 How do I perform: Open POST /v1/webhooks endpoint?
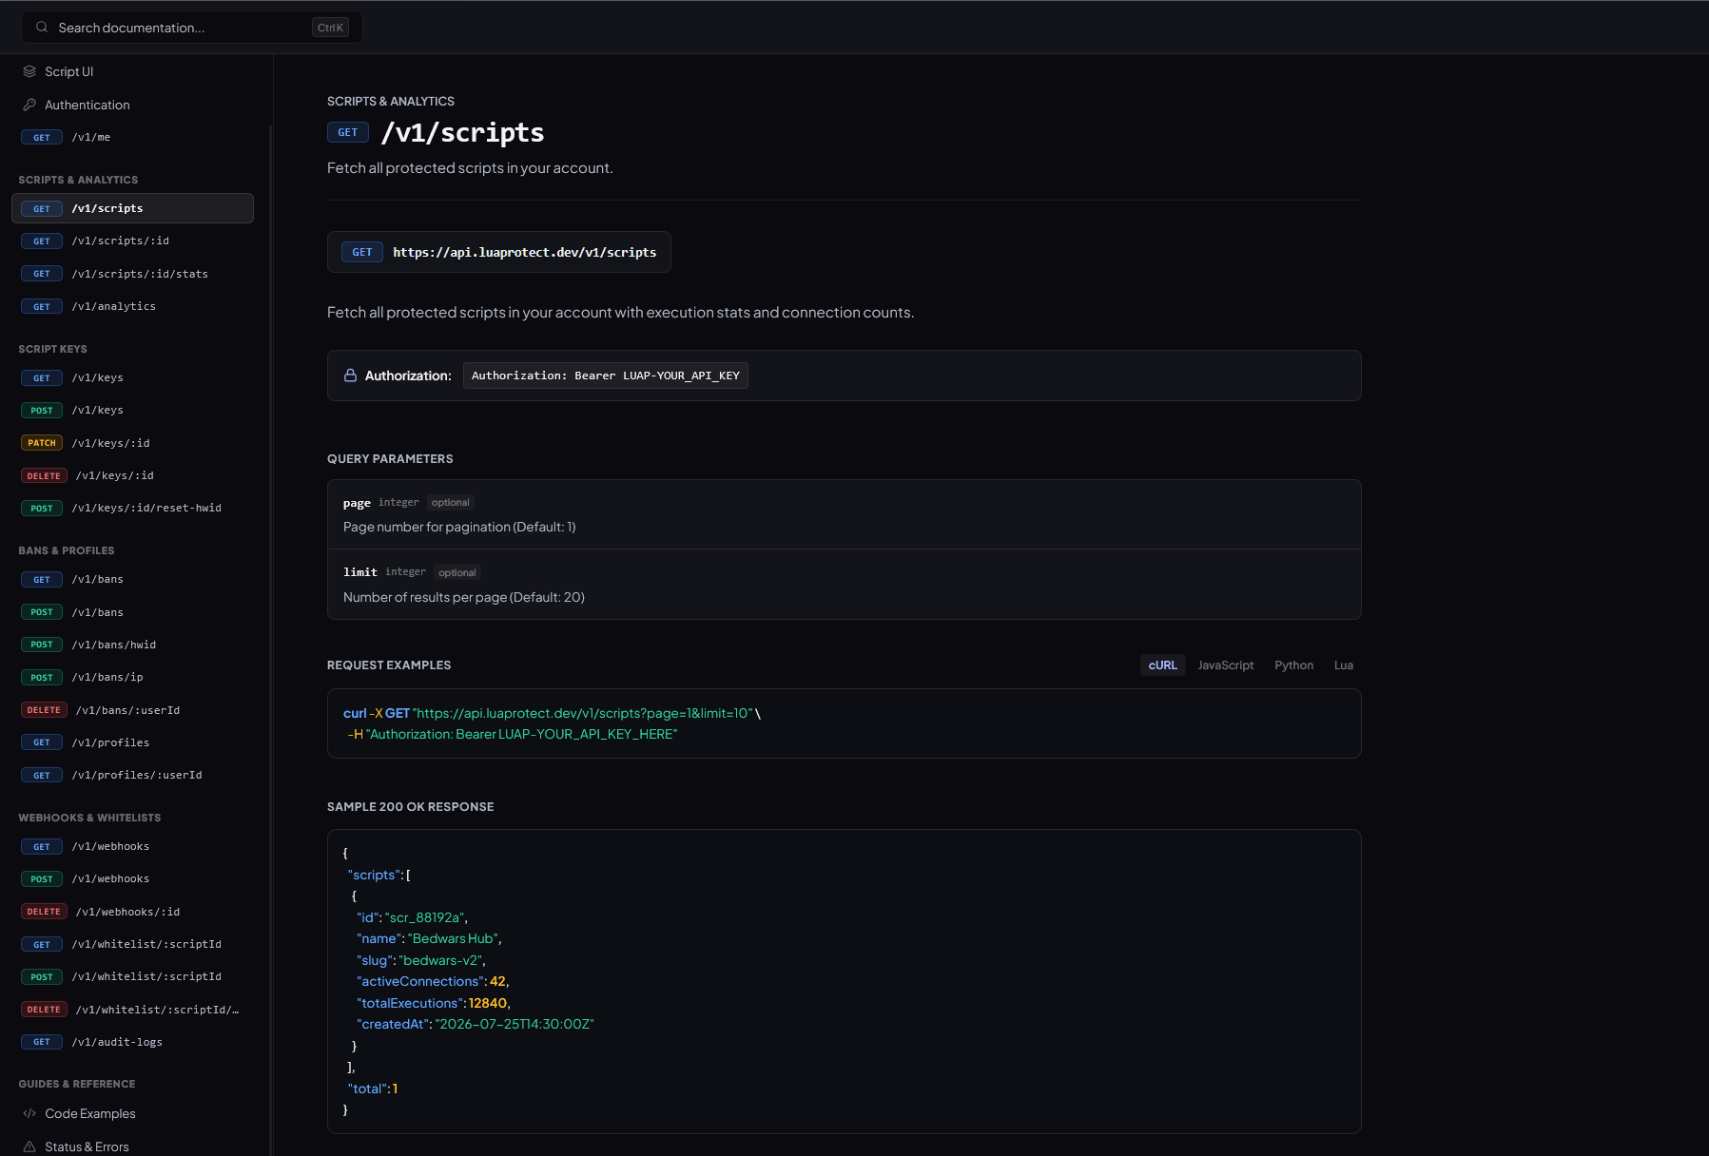132,878
